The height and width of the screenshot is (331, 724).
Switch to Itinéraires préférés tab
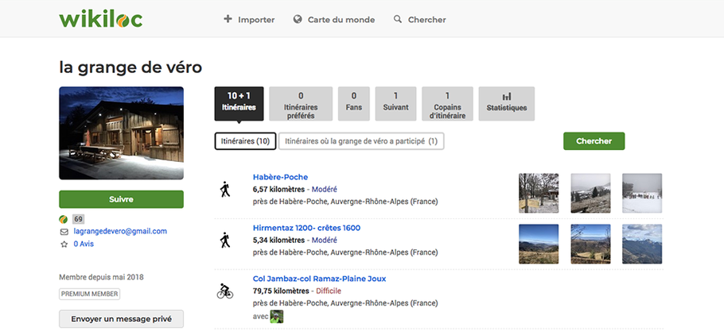(x=301, y=103)
